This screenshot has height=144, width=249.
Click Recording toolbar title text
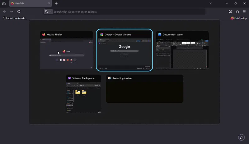pos(122,78)
